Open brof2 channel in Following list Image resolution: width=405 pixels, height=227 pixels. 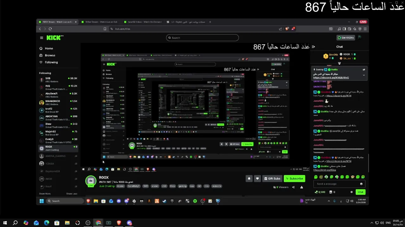[58, 110]
